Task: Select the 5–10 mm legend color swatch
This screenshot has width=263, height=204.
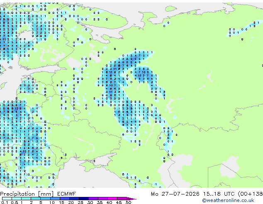Action: [45, 199]
